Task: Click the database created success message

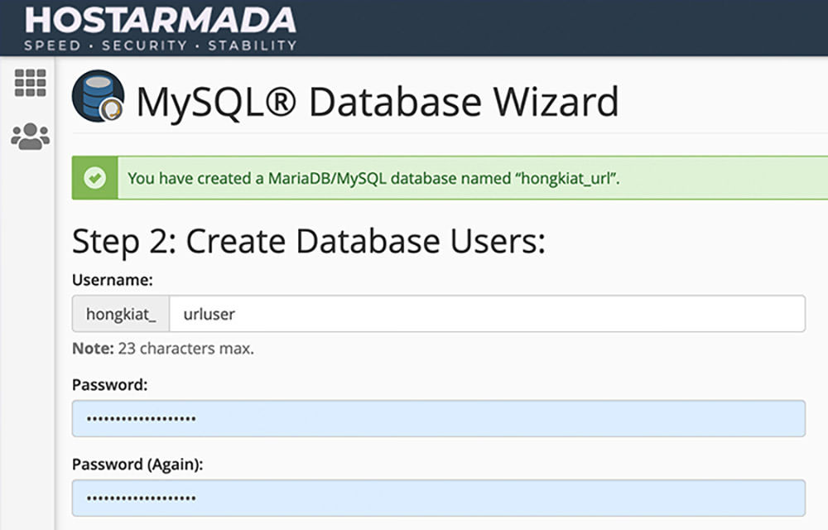Action: (x=373, y=178)
